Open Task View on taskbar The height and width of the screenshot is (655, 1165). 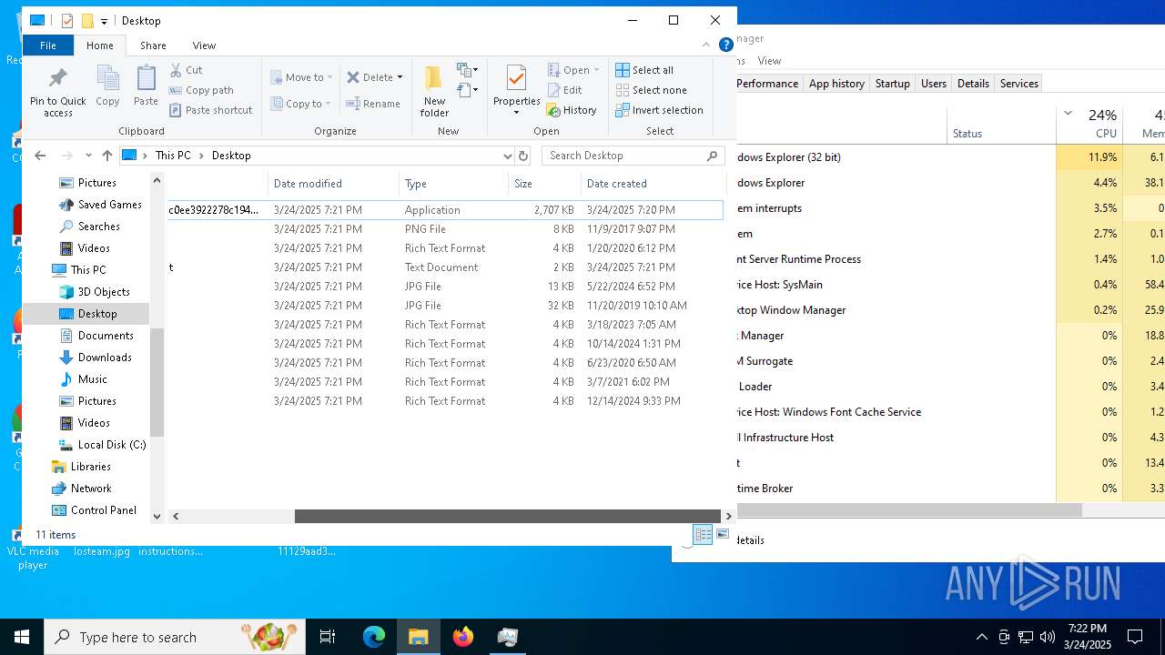[x=328, y=637]
